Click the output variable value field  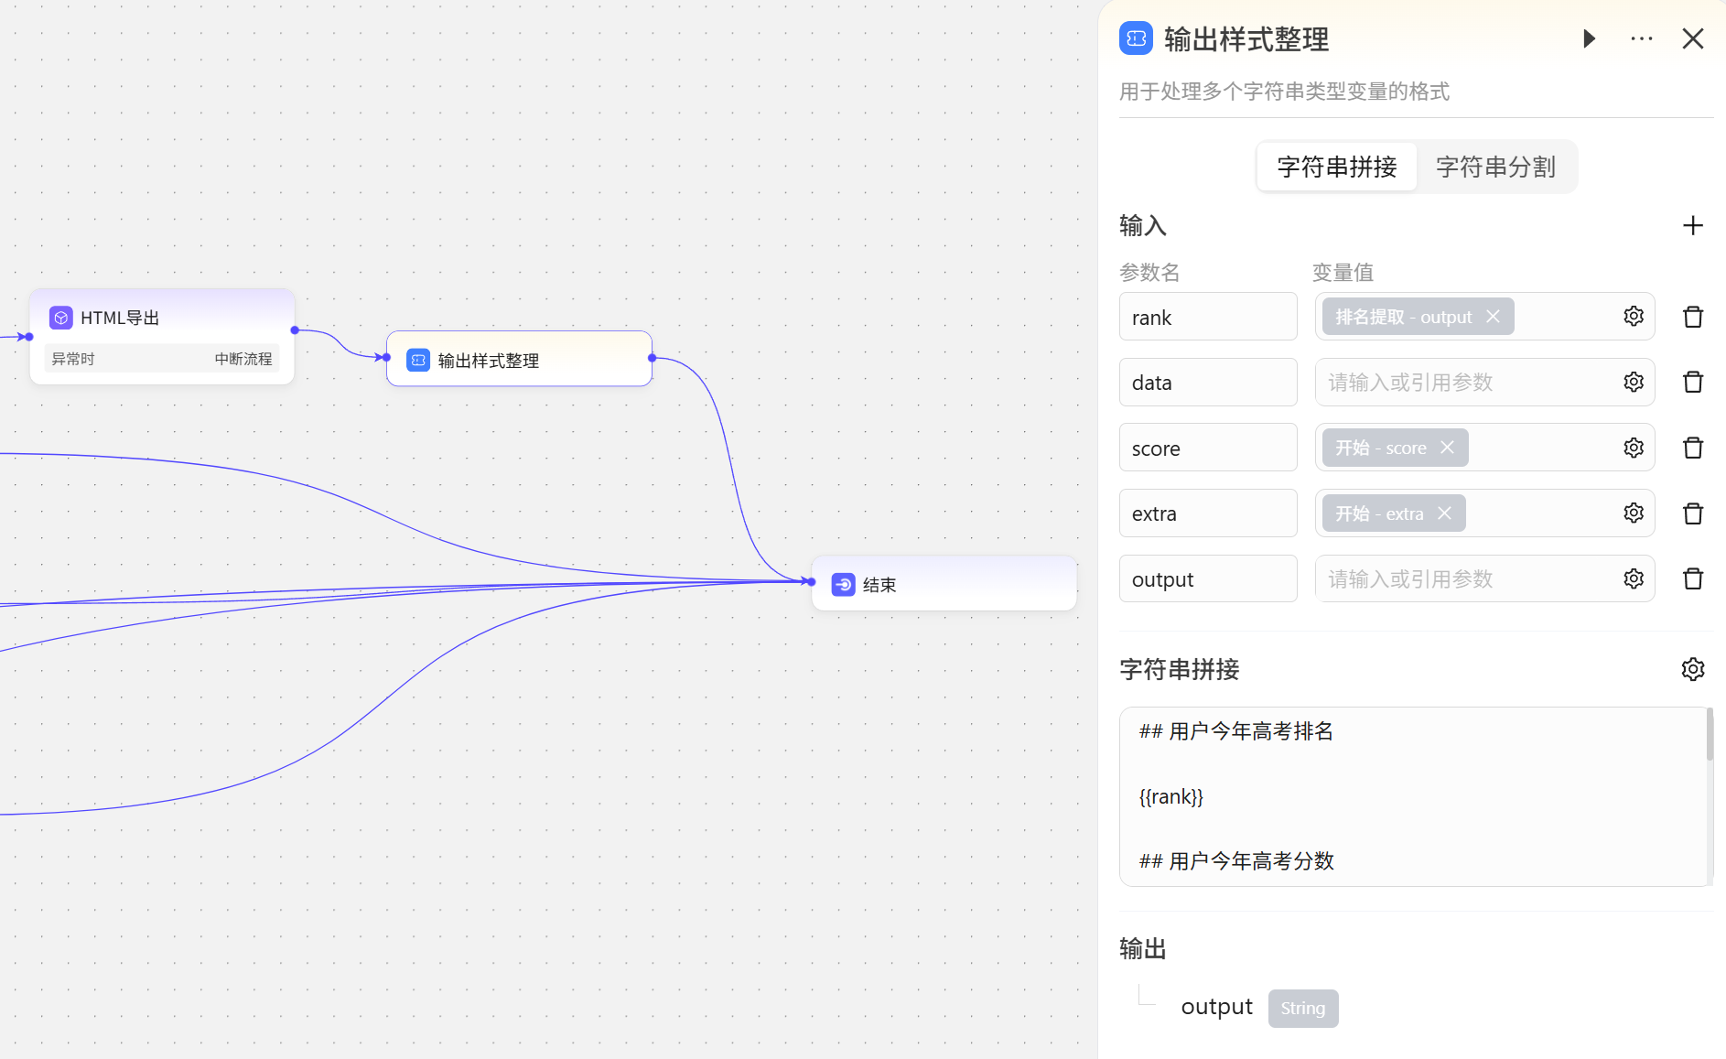[x=1464, y=579]
